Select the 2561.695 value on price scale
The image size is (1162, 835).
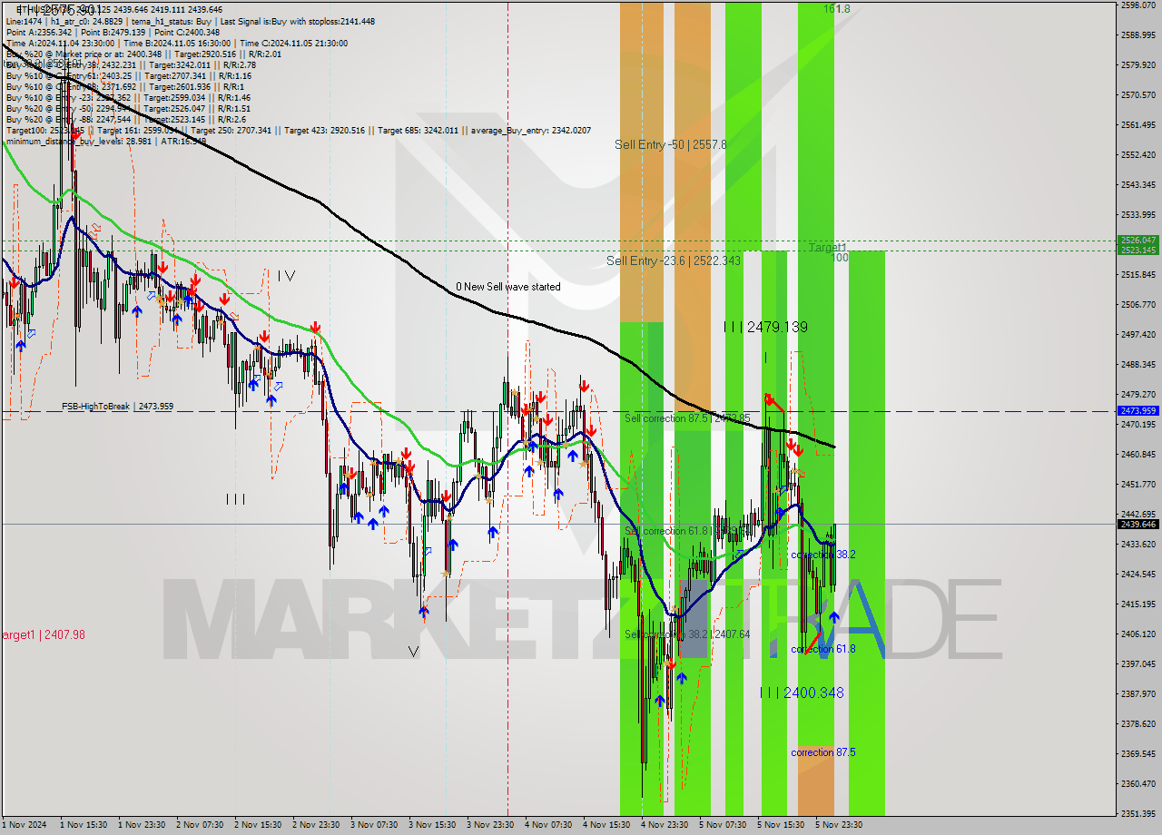point(1137,125)
